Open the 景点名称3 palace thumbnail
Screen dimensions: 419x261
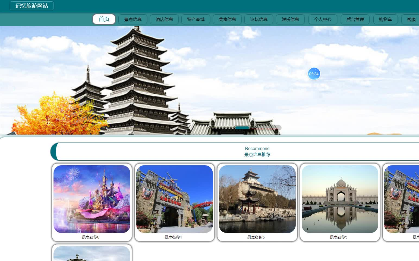pos(340,199)
